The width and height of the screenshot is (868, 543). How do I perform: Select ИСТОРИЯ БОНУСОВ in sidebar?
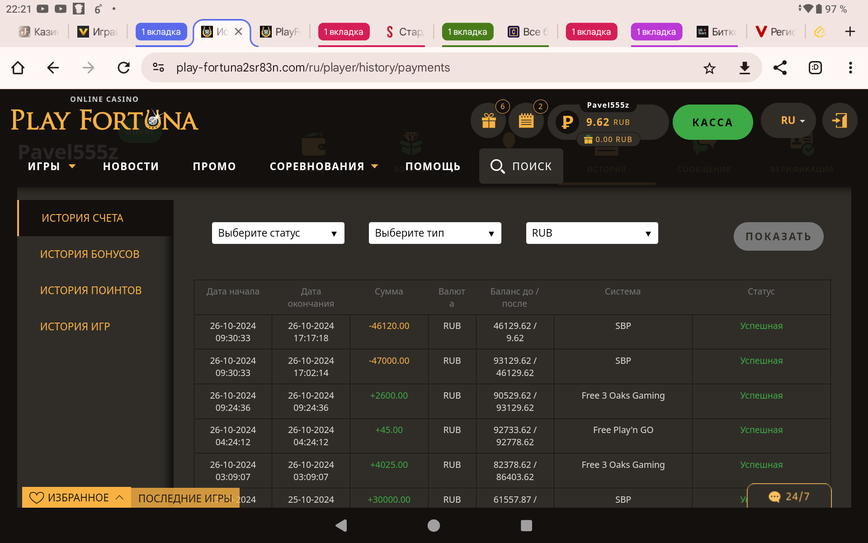tap(90, 254)
